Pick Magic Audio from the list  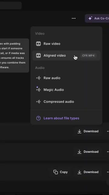pos(66,90)
